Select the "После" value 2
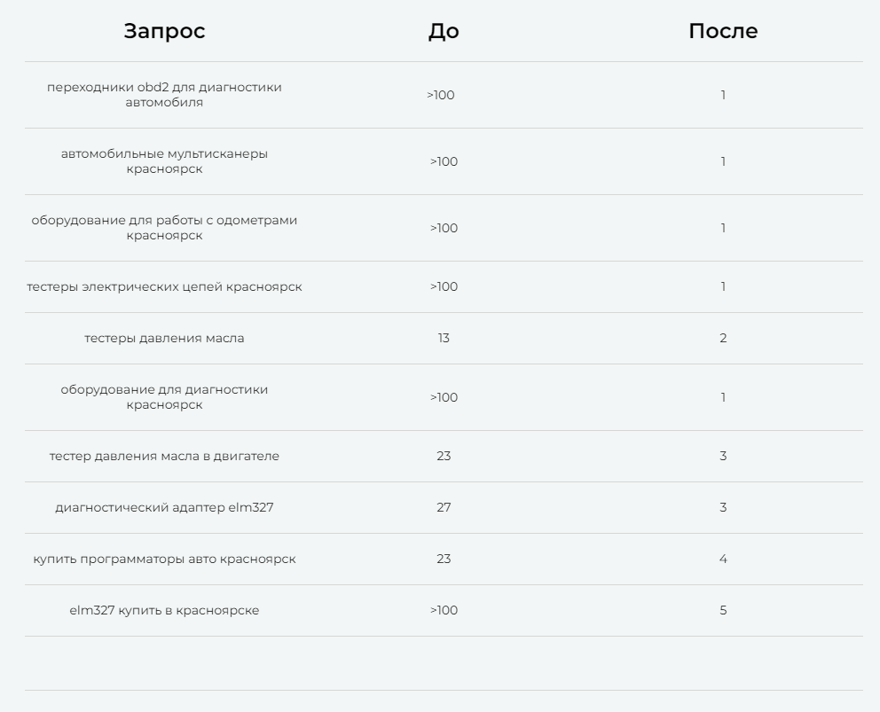 click(723, 338)
